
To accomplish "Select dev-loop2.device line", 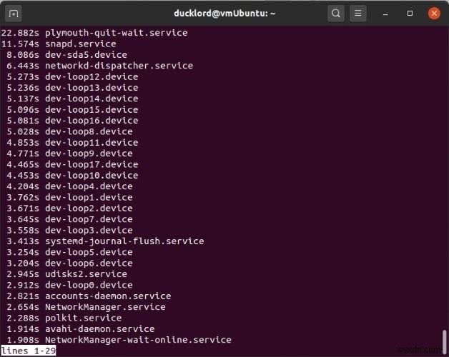I will 69,208.
